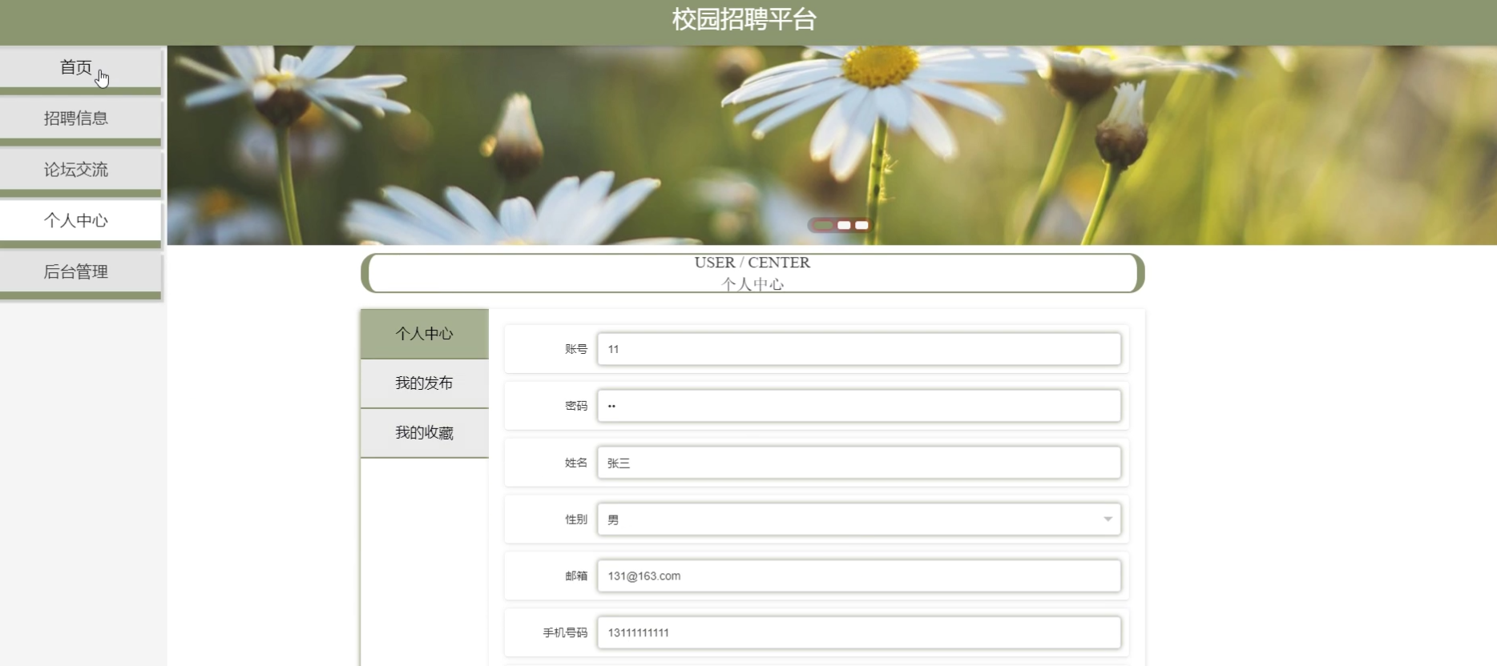Click the 手机号码 input field

(859, 632)
